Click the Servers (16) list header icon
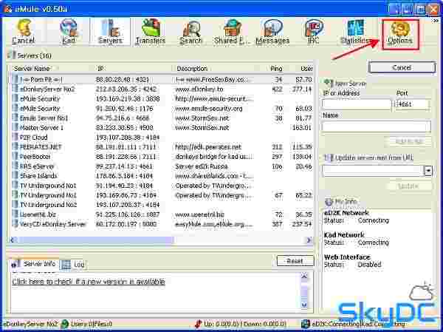 (x=11, y=55)
